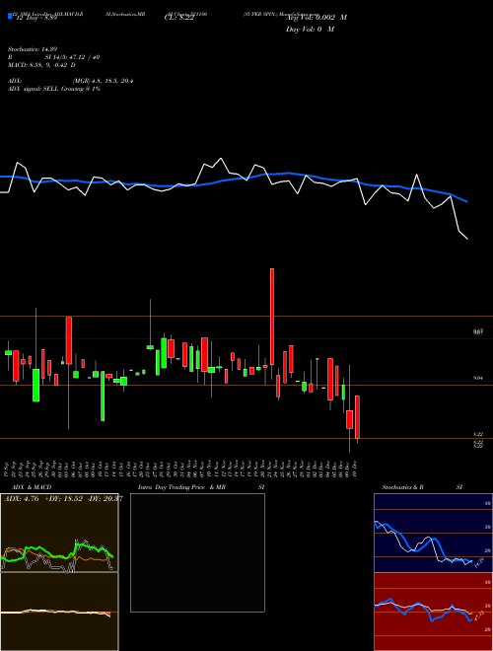Click the "ADX signal: SELL" text
Viewport: 493px width, 651px height.
pos(54,89)
